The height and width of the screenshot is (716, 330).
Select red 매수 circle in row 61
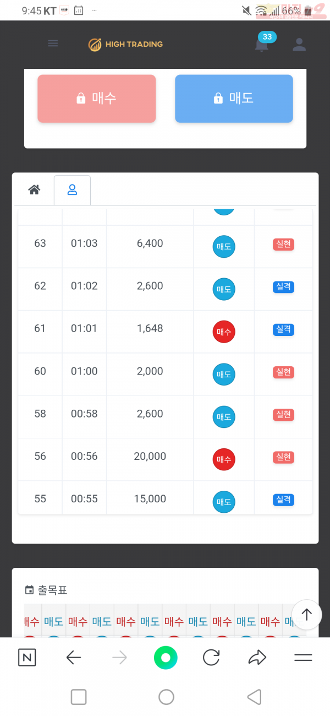(224, 332)
